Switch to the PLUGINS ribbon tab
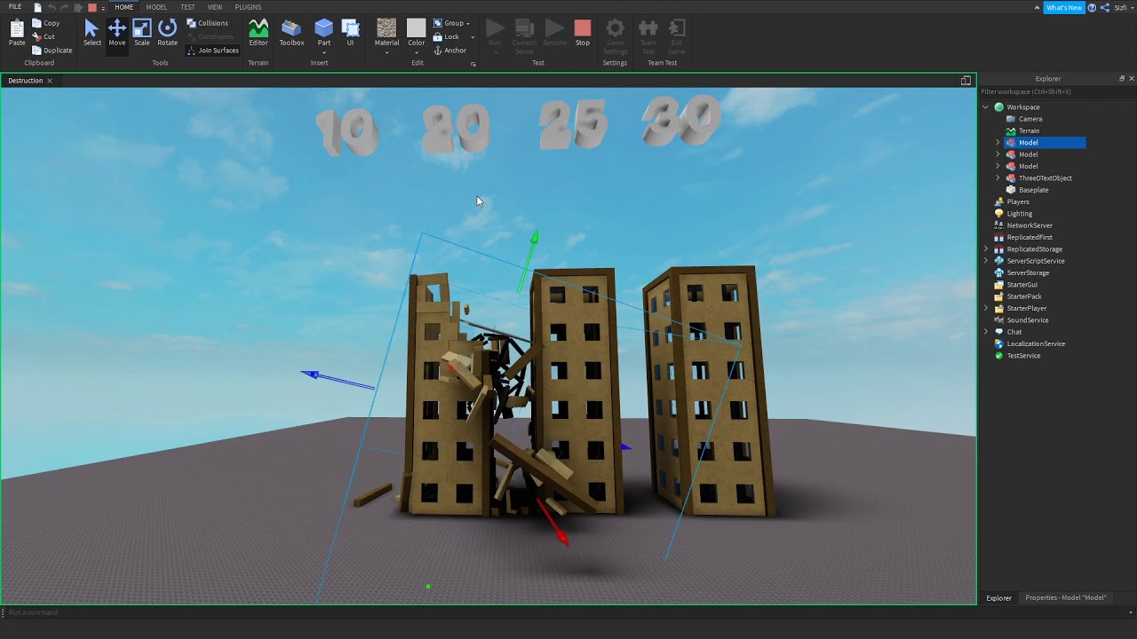This screenshot has height=639, width=1137. pyautogui.click(x=248, y=7)
